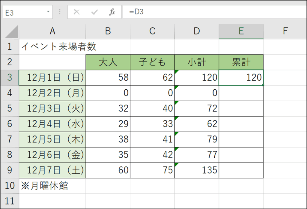Image resolution: width=307 pixels, height=209 pixels.
Task: Click the 大人 header cell
Action: point(108,62)
